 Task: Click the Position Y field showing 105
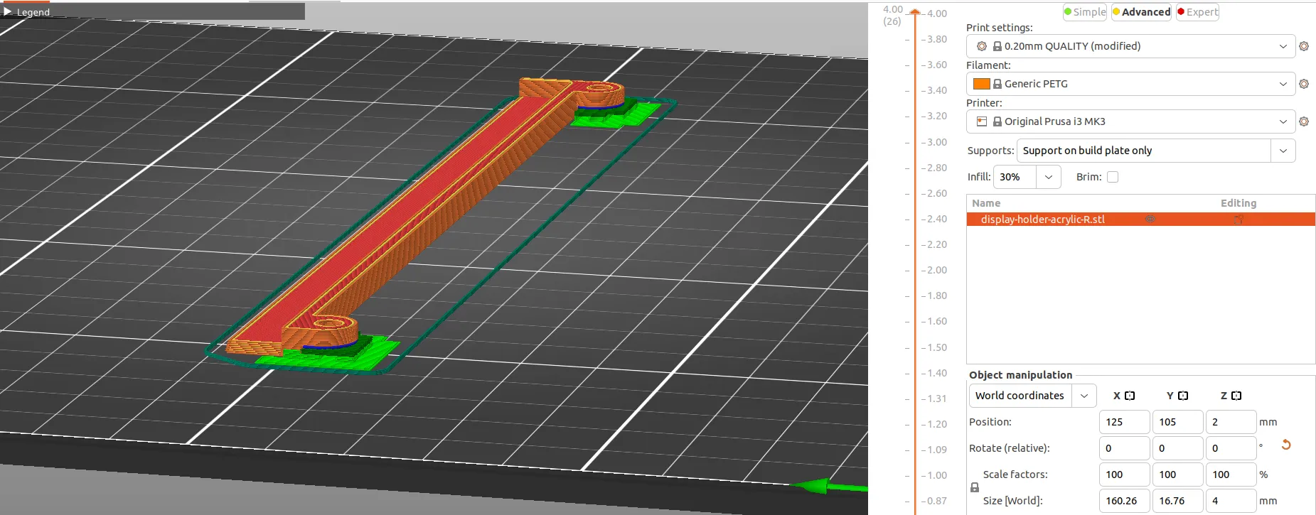click(x=1177, y=422)
